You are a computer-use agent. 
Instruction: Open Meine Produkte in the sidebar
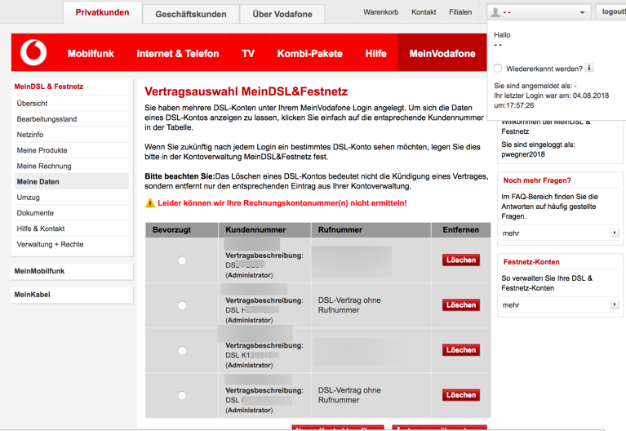(42, 150)
